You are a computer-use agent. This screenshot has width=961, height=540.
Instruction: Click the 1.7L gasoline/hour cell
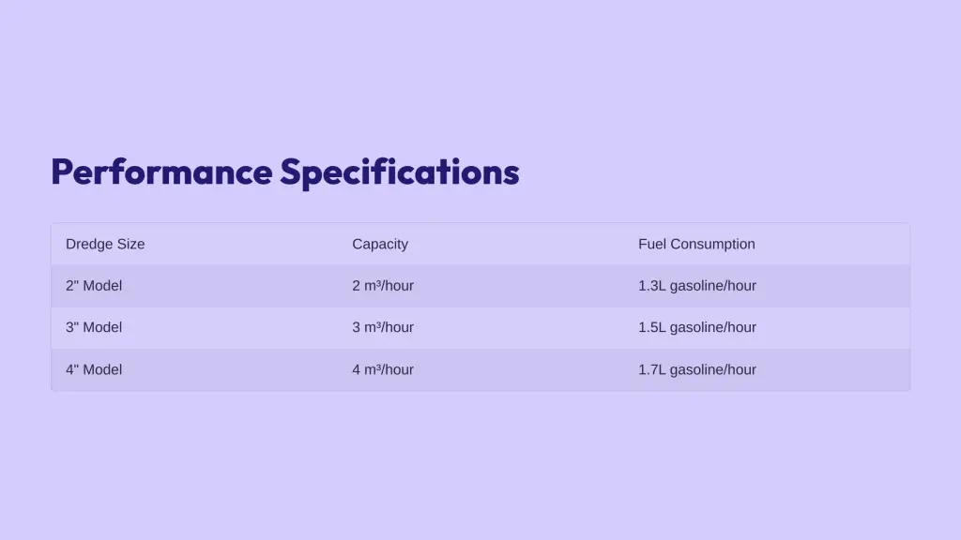coord(697,369)
